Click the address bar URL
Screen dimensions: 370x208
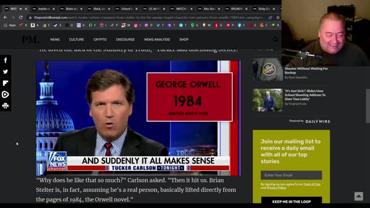pos(149,17)
